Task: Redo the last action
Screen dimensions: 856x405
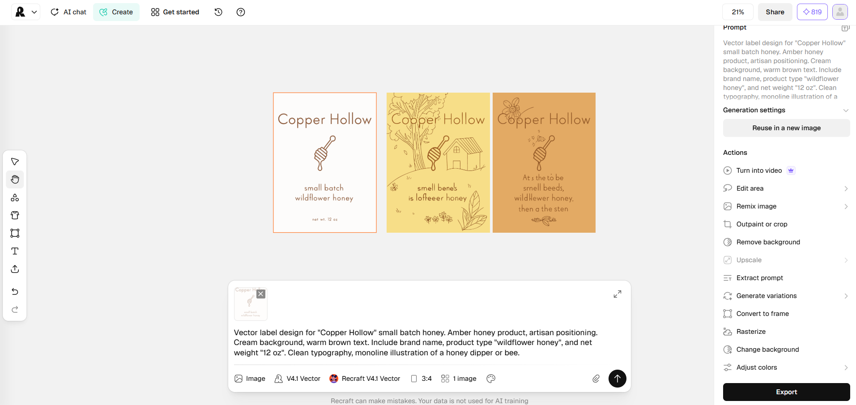Action: click(15, 310)
